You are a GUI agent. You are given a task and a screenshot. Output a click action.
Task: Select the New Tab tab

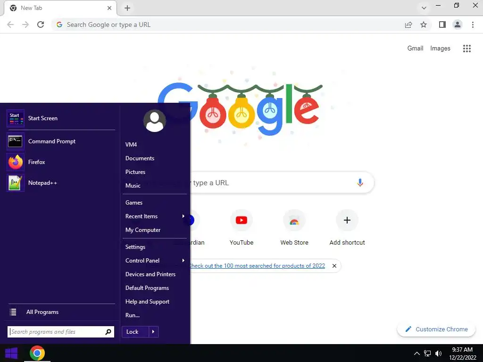[x=60, y=8]
